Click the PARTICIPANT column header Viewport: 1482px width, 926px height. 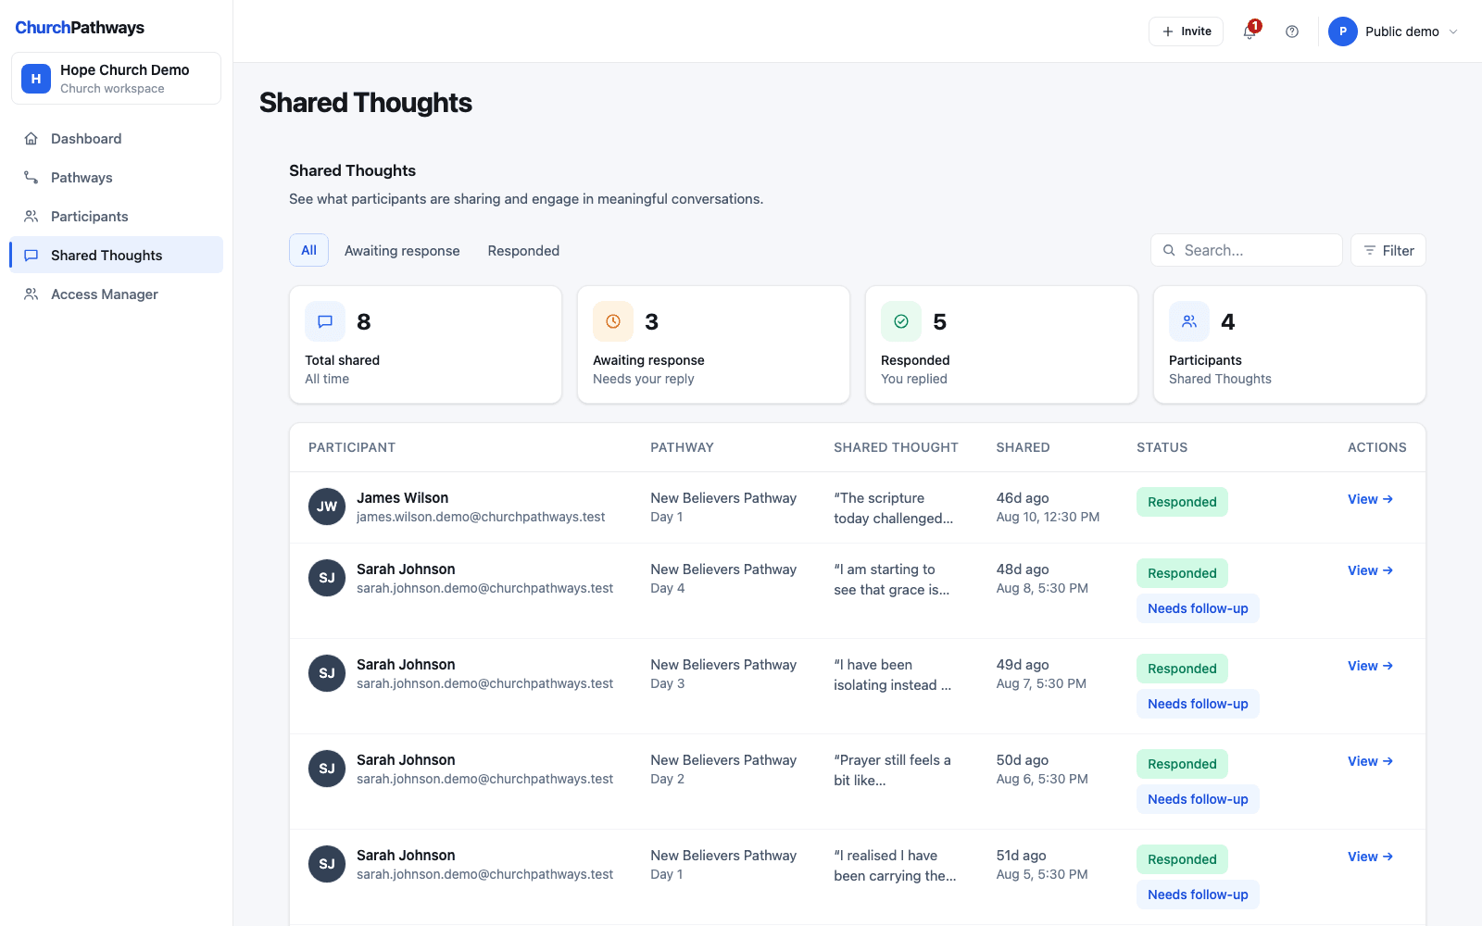[352, 447]
